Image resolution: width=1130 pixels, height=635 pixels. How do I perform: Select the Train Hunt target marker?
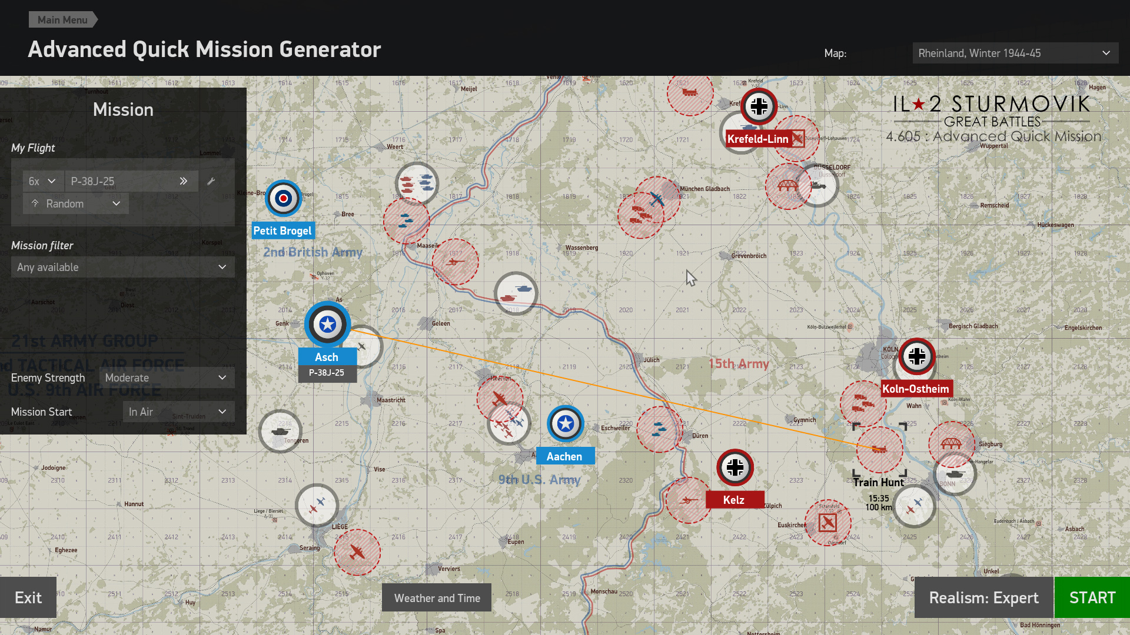click(x=879, y=449)
